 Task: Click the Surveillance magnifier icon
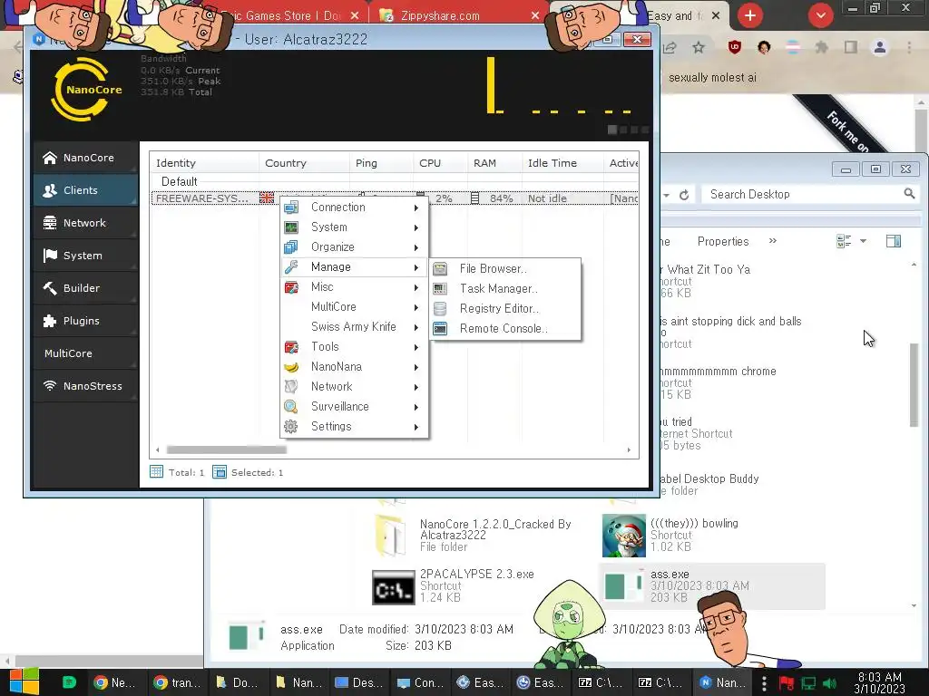tap(291, 407)
